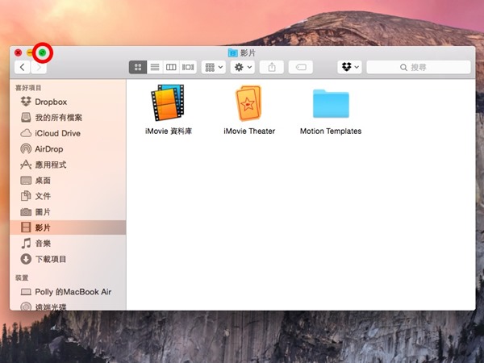
Task: Click the Share toolbar icon
Action: click(x=271, y=68)
